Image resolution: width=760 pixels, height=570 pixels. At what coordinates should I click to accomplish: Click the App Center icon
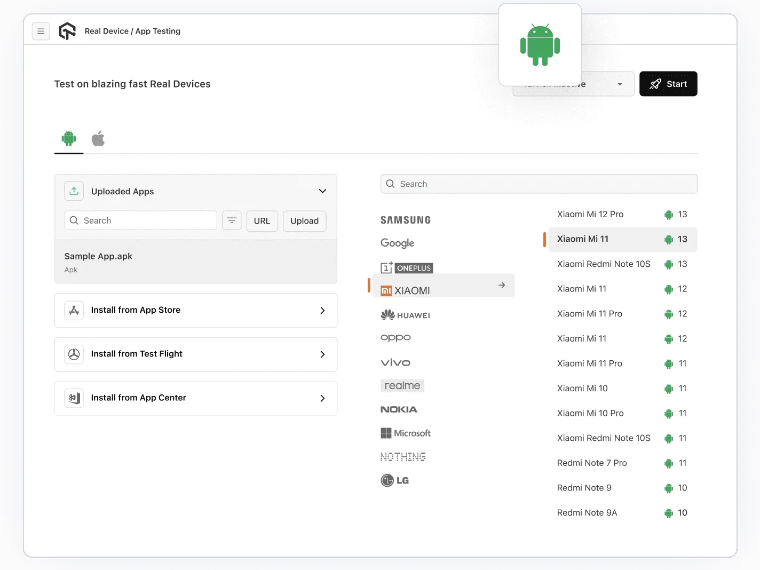point(74,398)
